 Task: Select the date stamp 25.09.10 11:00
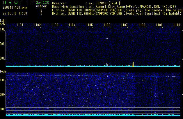click(x=15, y=13)
